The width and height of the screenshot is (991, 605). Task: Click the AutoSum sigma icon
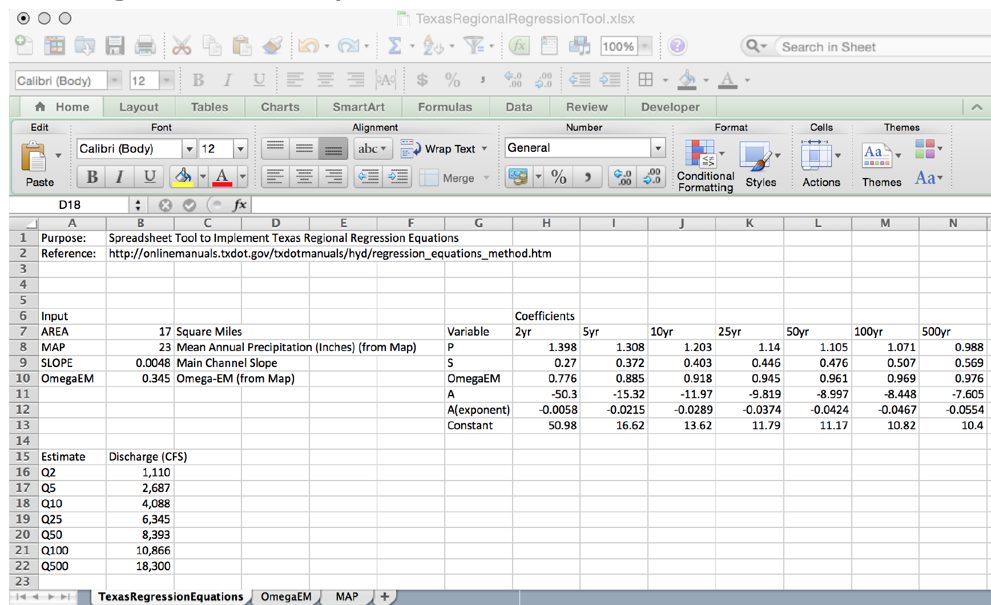[394, 46]
